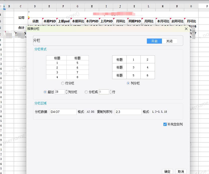Click the 分栏成 row count field
This screenshot has height=174, width=209.
[104, 92]
